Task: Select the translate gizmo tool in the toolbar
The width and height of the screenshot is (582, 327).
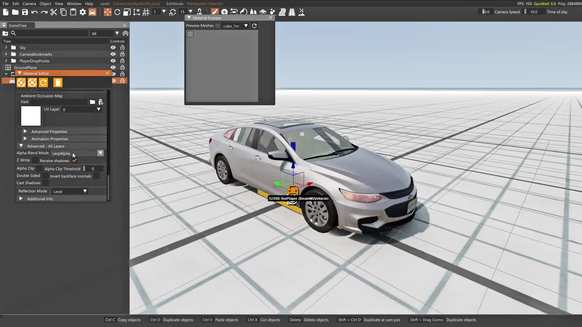Action: [x=107, y=12]
